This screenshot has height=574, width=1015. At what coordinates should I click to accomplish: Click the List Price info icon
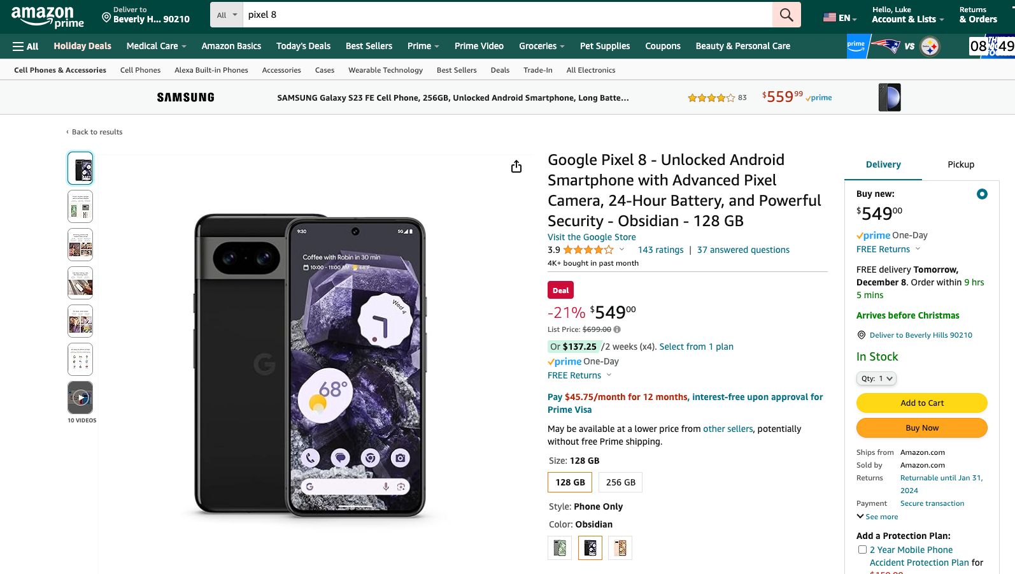[x=617, y=329]
